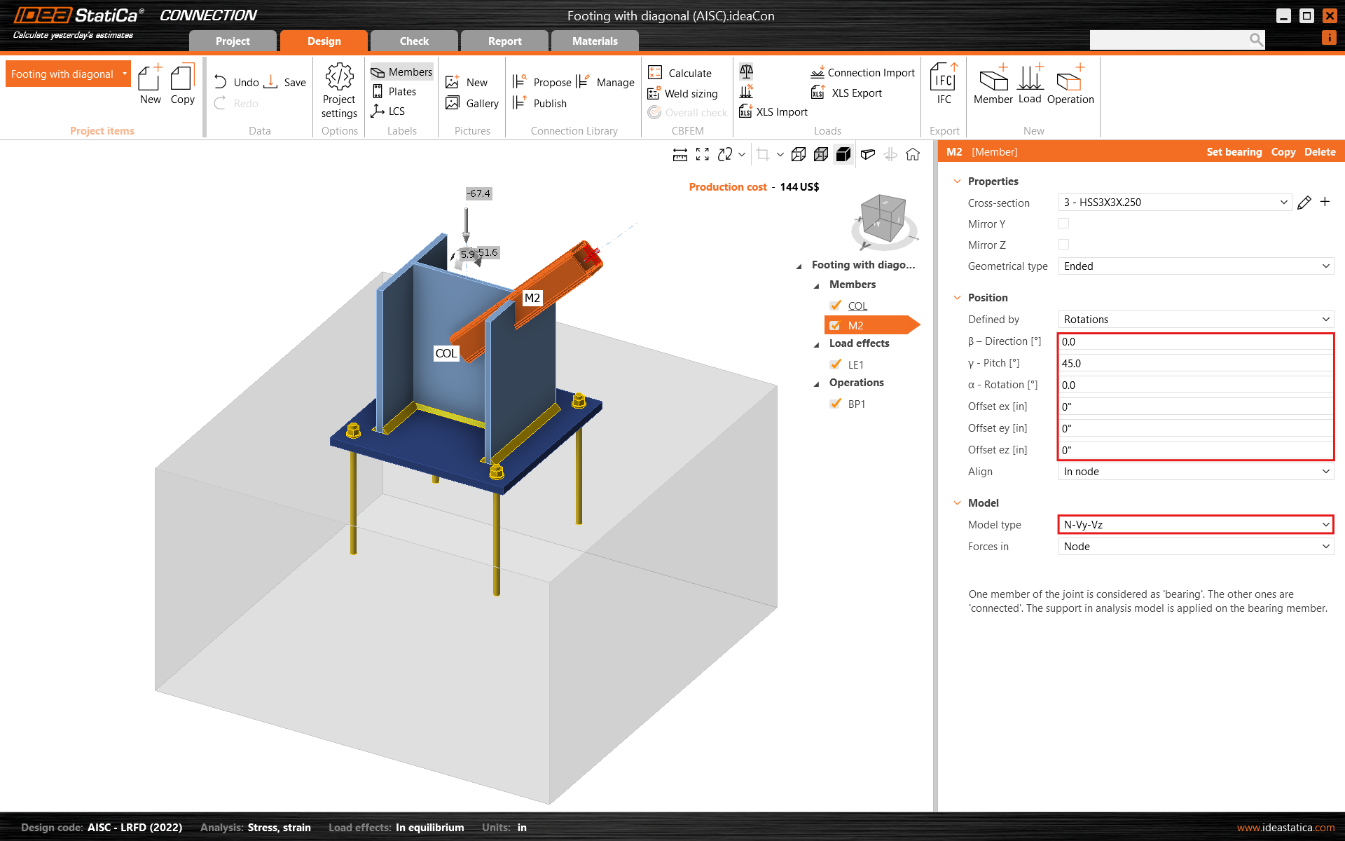Screen dimensions: 1345x841
Task: Click Delete in the M2 header
Action: pyautogui.click(x=1320, y=152)
